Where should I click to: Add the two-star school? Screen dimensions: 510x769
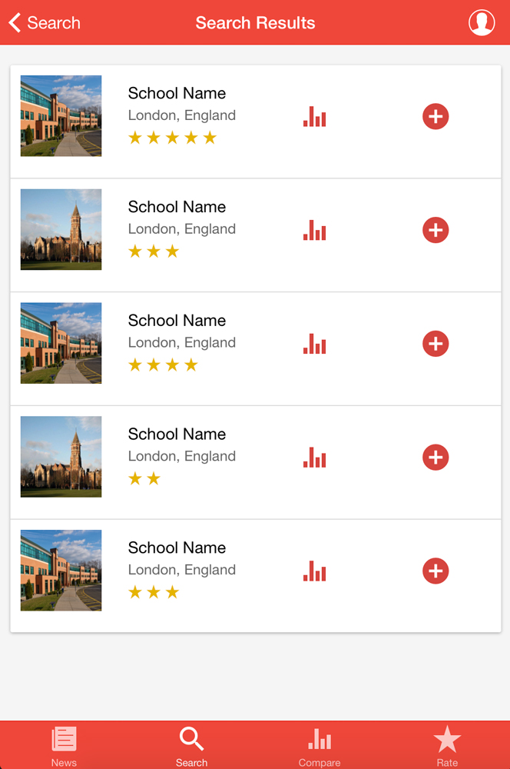[x=435, y=458]
